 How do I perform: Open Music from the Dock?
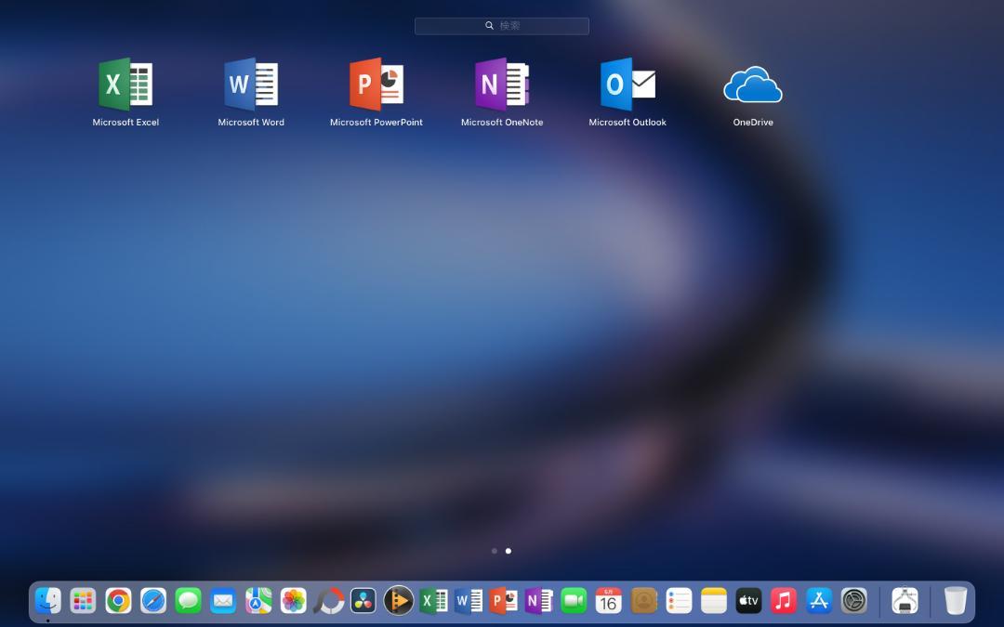[x=784, y=601]
